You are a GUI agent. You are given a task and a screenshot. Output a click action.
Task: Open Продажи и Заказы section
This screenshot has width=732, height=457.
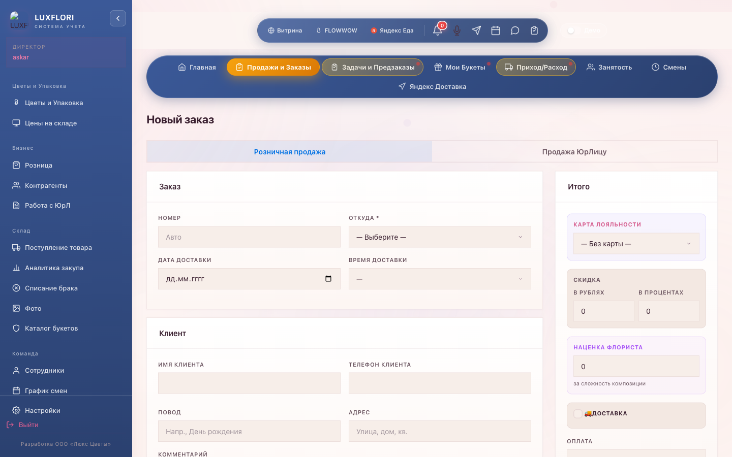[273, 67]
